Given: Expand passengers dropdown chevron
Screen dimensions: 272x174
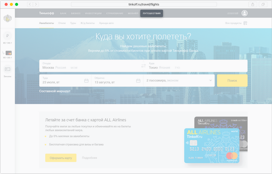Looking at the screenshot, I should [210, 81].
